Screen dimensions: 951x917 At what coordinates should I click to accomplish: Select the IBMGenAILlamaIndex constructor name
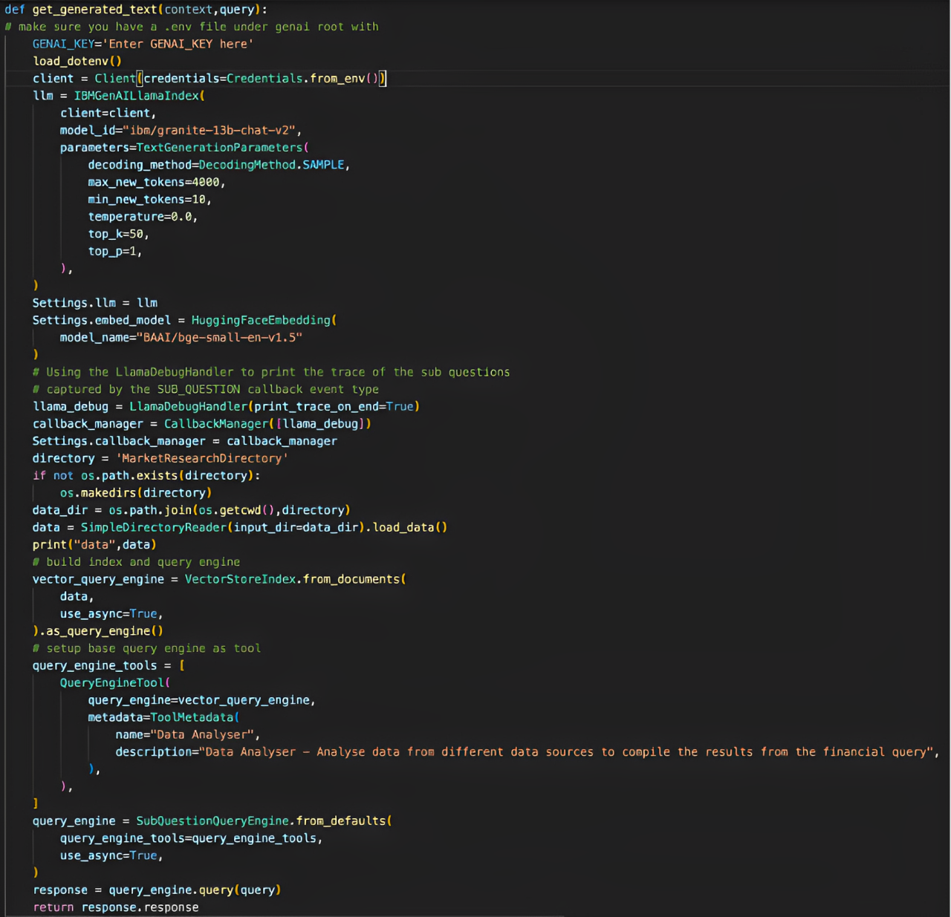[x=136, y=95]
